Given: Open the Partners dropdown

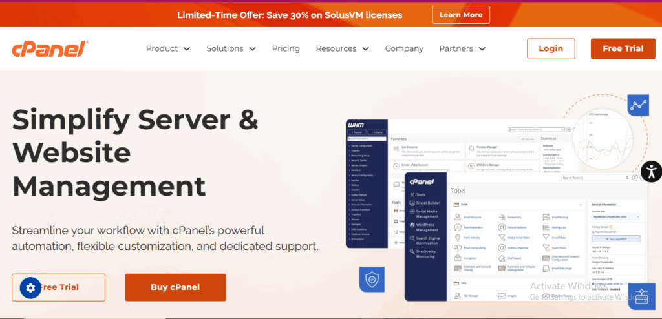Looking at the screenshot, I should pyautogui.click(x=462, y=48).
